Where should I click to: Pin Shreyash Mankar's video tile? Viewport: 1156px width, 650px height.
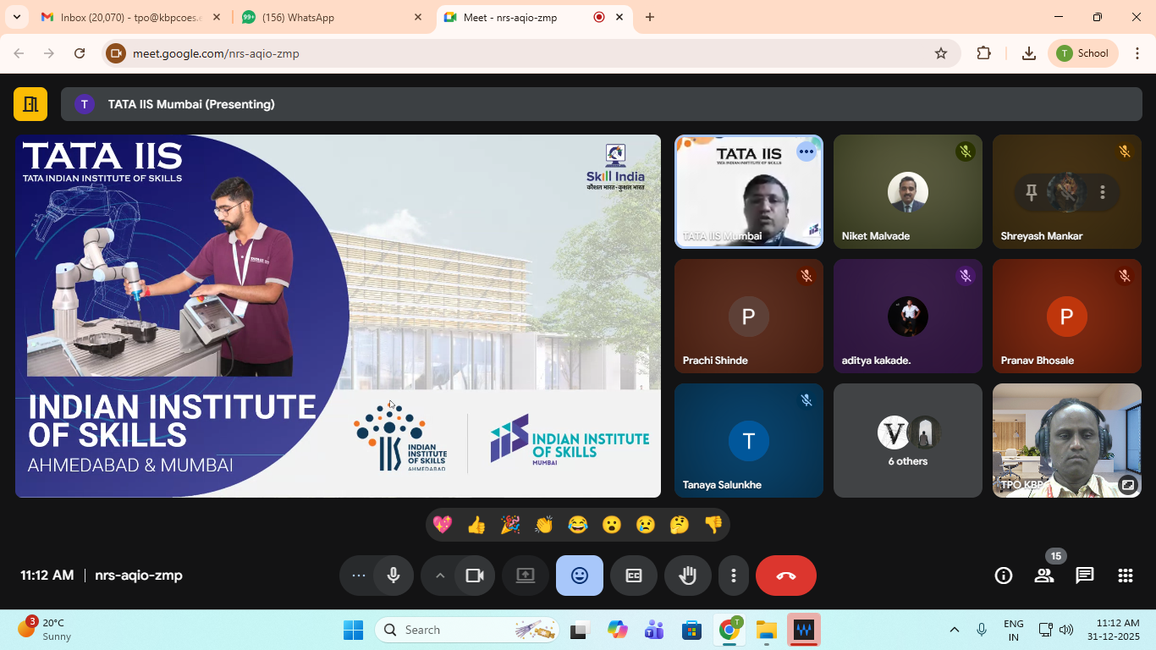coord(1031,193)
